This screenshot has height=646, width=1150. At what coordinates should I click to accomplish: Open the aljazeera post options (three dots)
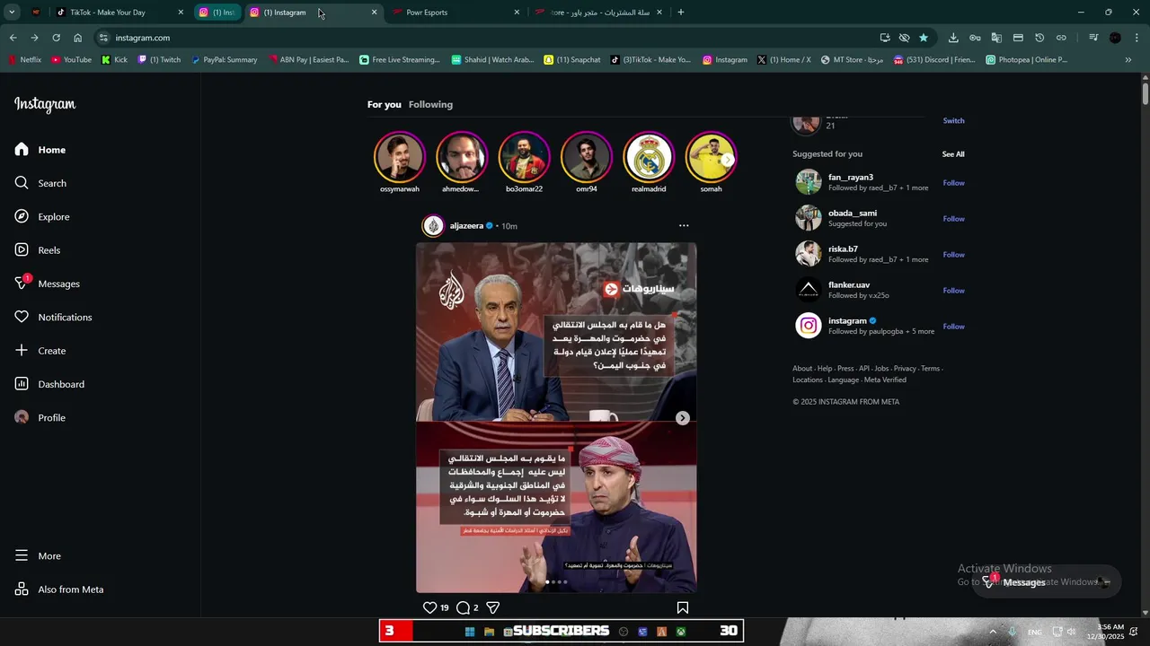(684, 226)
